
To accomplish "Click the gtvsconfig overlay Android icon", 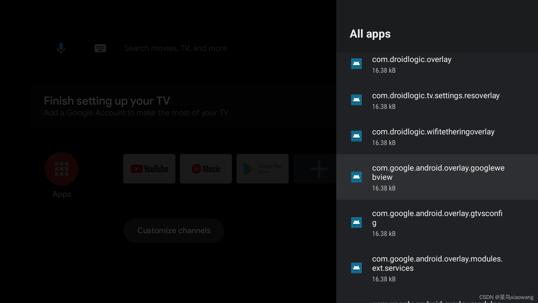I will [x=356, y=222].
